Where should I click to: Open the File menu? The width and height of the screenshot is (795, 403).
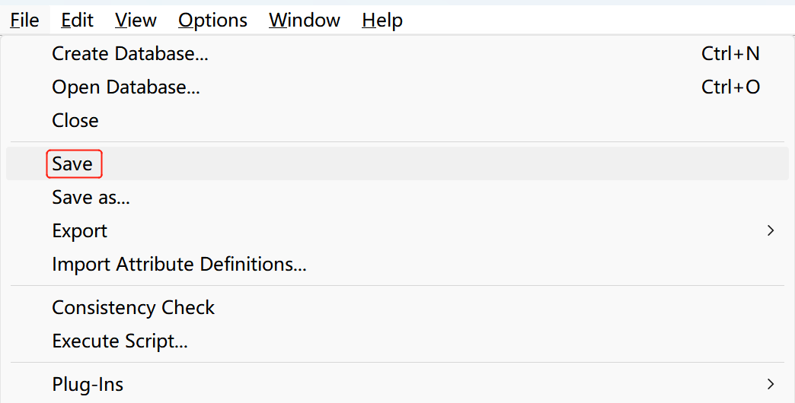click(x=25, y=21)
